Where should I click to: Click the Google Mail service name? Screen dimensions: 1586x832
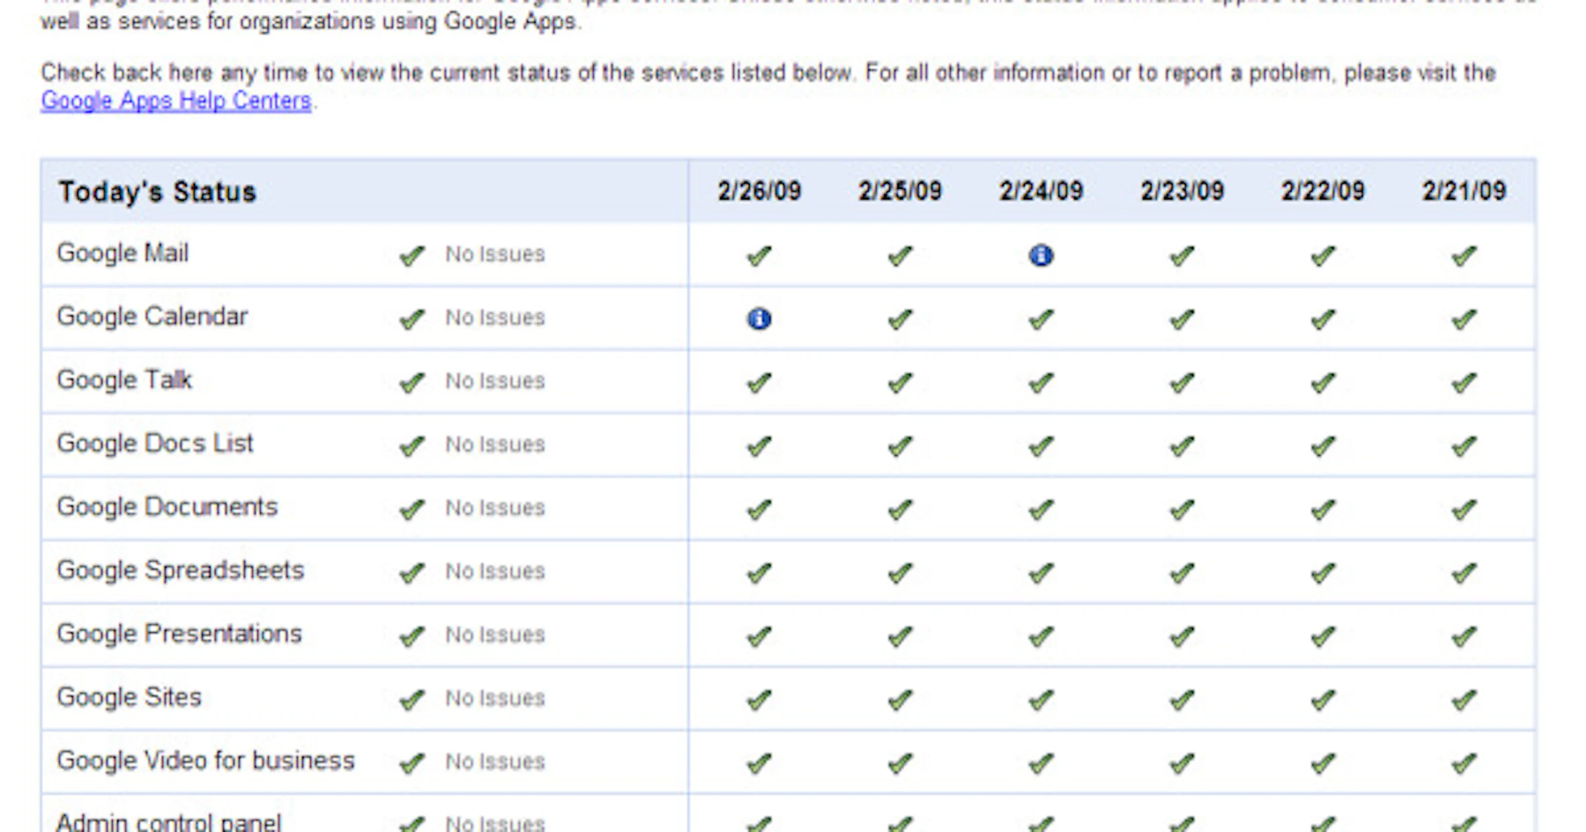[123, 253]
